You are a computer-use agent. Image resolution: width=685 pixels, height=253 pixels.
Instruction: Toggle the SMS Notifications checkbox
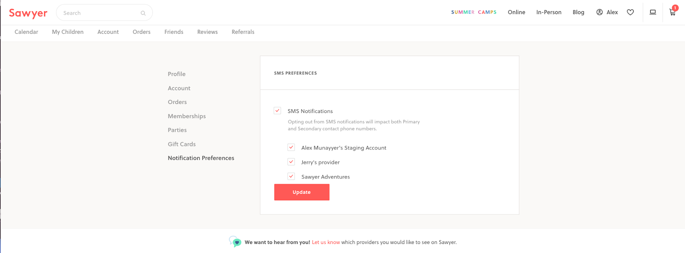click(x=277, y=111)
